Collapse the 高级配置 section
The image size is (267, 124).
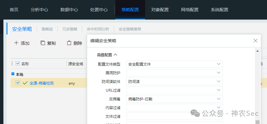(107, 55)
